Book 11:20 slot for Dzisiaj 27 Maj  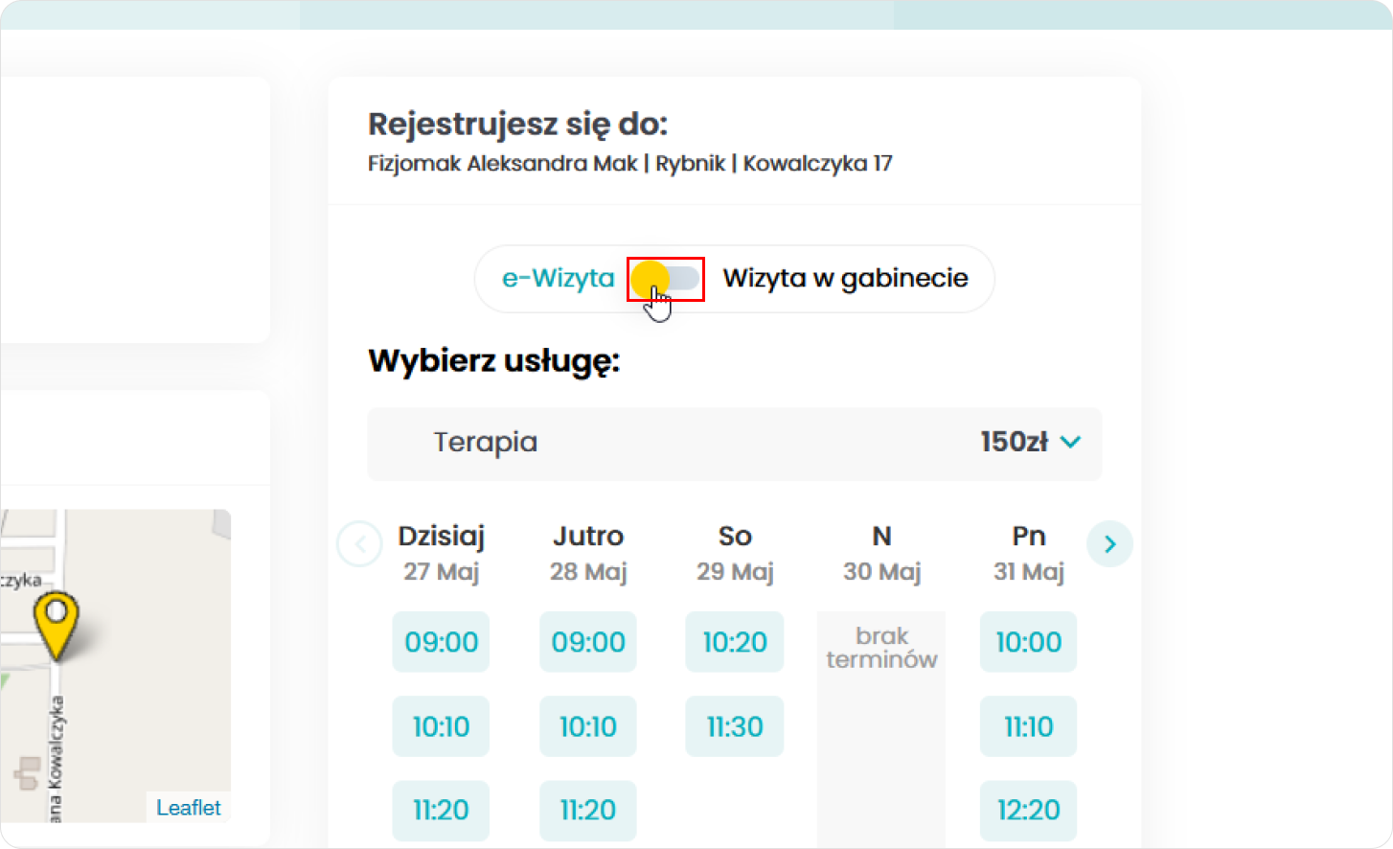point(441,811)
